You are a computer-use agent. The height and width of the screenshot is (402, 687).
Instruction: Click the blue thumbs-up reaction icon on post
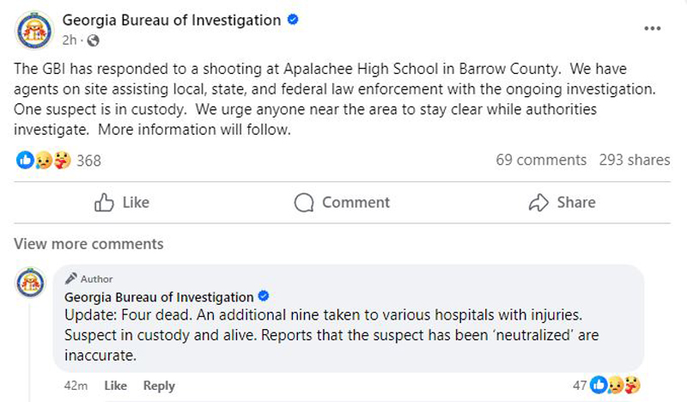(x=25, y=160)
